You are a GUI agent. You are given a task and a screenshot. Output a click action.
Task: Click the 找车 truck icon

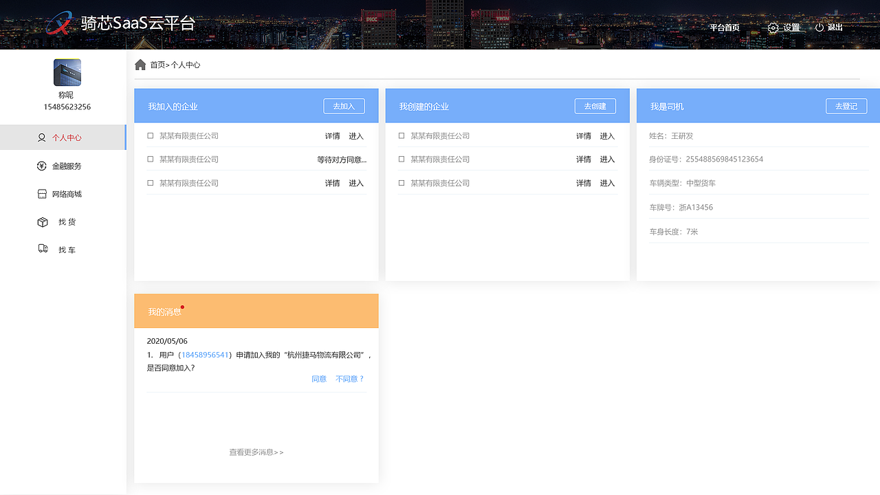tap(41, 249)
